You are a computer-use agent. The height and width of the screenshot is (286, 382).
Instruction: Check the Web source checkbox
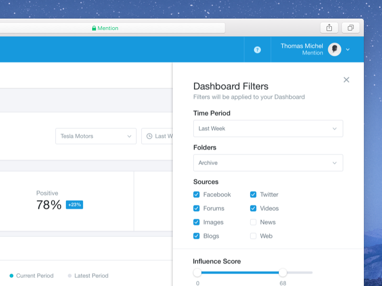pyautogui.click(x=253, y=236)
